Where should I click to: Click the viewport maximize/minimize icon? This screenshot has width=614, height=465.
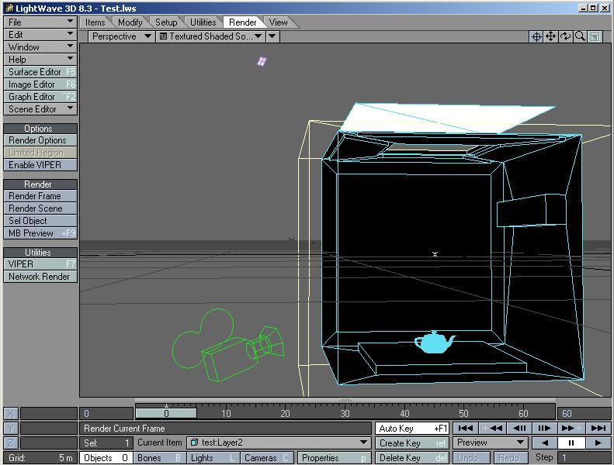(595, 36)
